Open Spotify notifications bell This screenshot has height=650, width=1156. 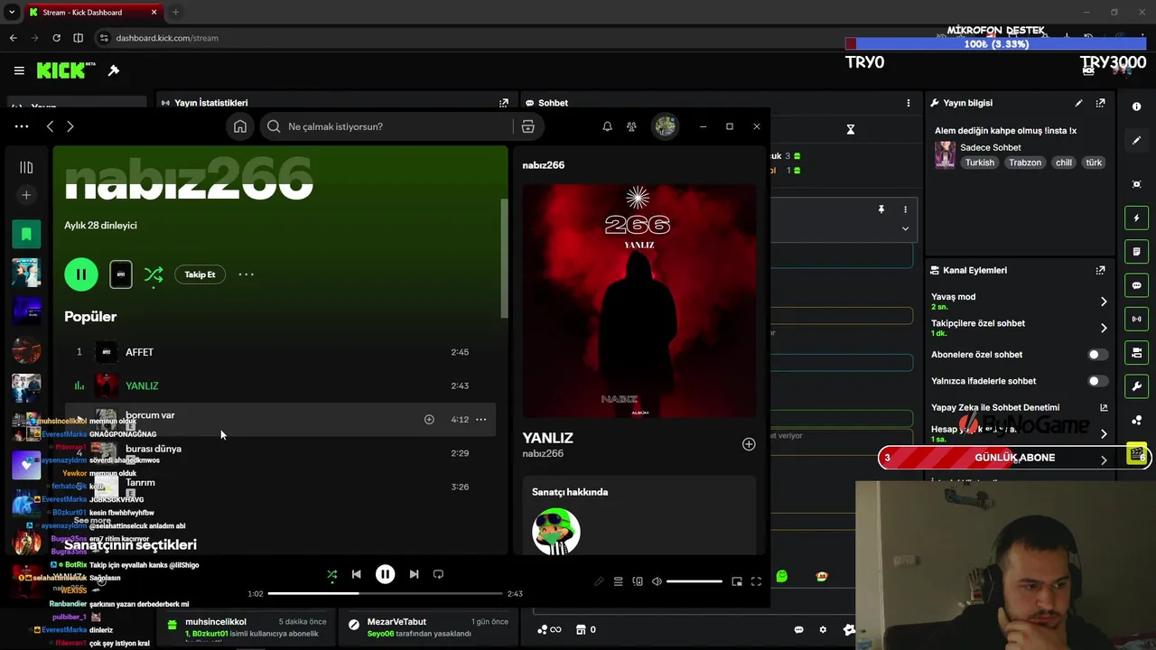607,126
